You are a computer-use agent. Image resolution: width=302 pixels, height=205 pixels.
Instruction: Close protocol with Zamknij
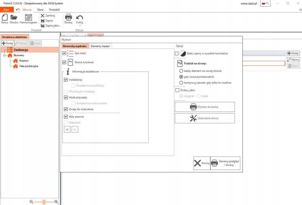tap(48, 16)
